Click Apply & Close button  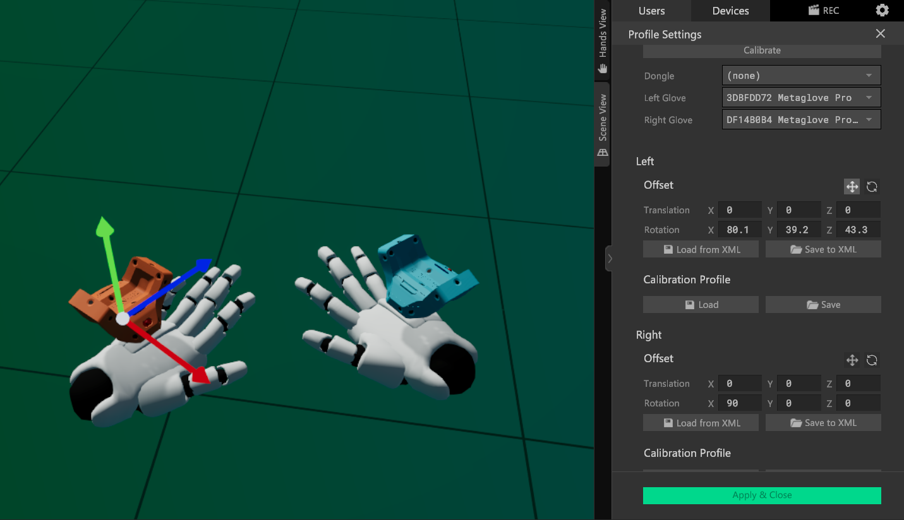762,495
